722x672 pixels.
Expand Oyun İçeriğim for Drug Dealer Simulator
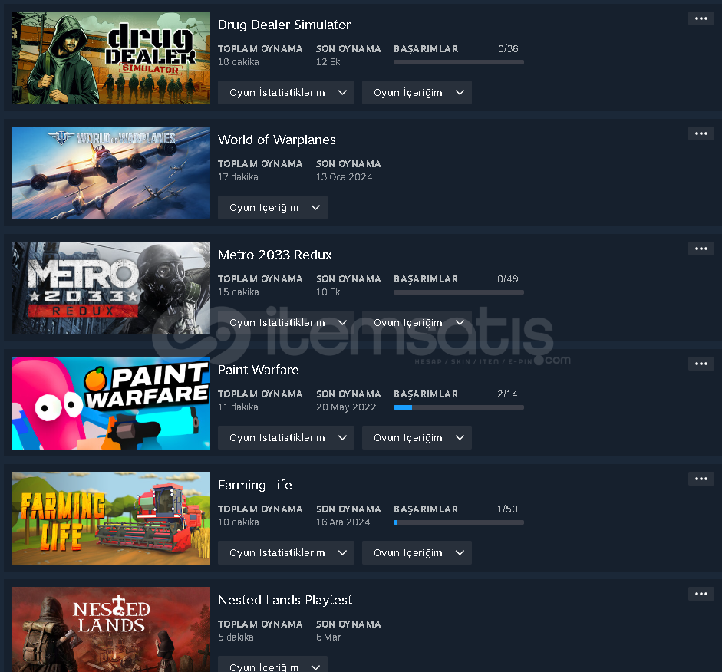[x=417, y=93]
